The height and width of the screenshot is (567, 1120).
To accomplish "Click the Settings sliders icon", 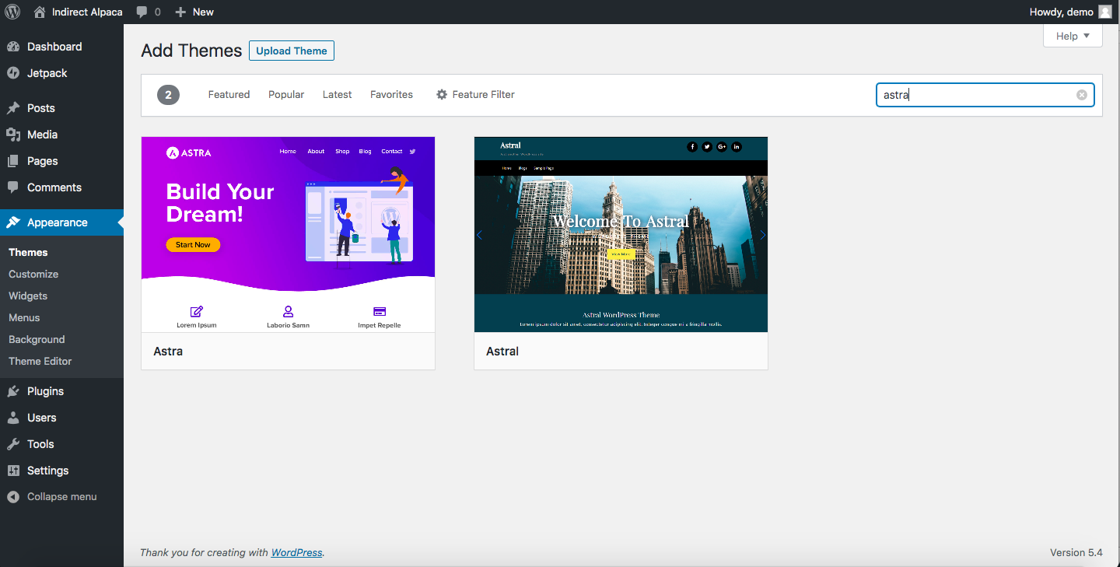I will click(x=13, y=471).
